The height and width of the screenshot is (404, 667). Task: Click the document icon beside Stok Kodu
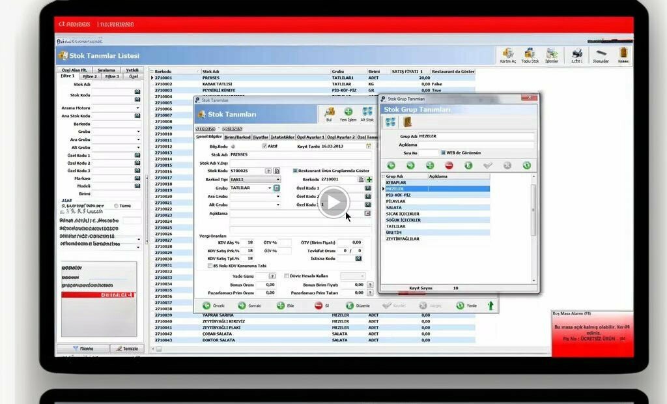[276, 171]
